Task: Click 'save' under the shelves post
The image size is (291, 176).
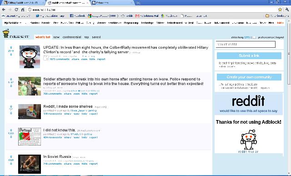Action: pyautogui.click(x=77, y=114)
